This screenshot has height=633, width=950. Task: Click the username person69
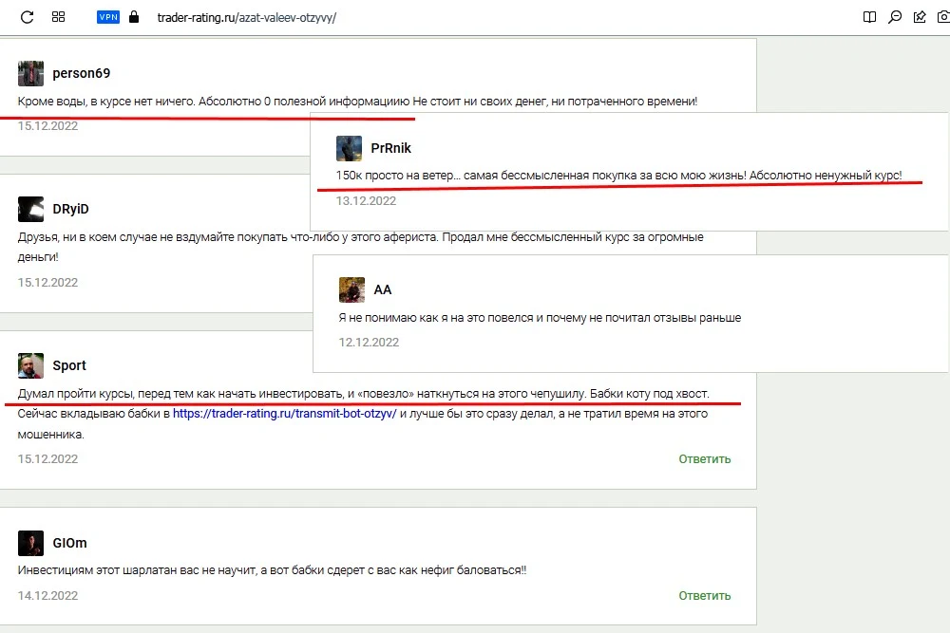[81, 73]
